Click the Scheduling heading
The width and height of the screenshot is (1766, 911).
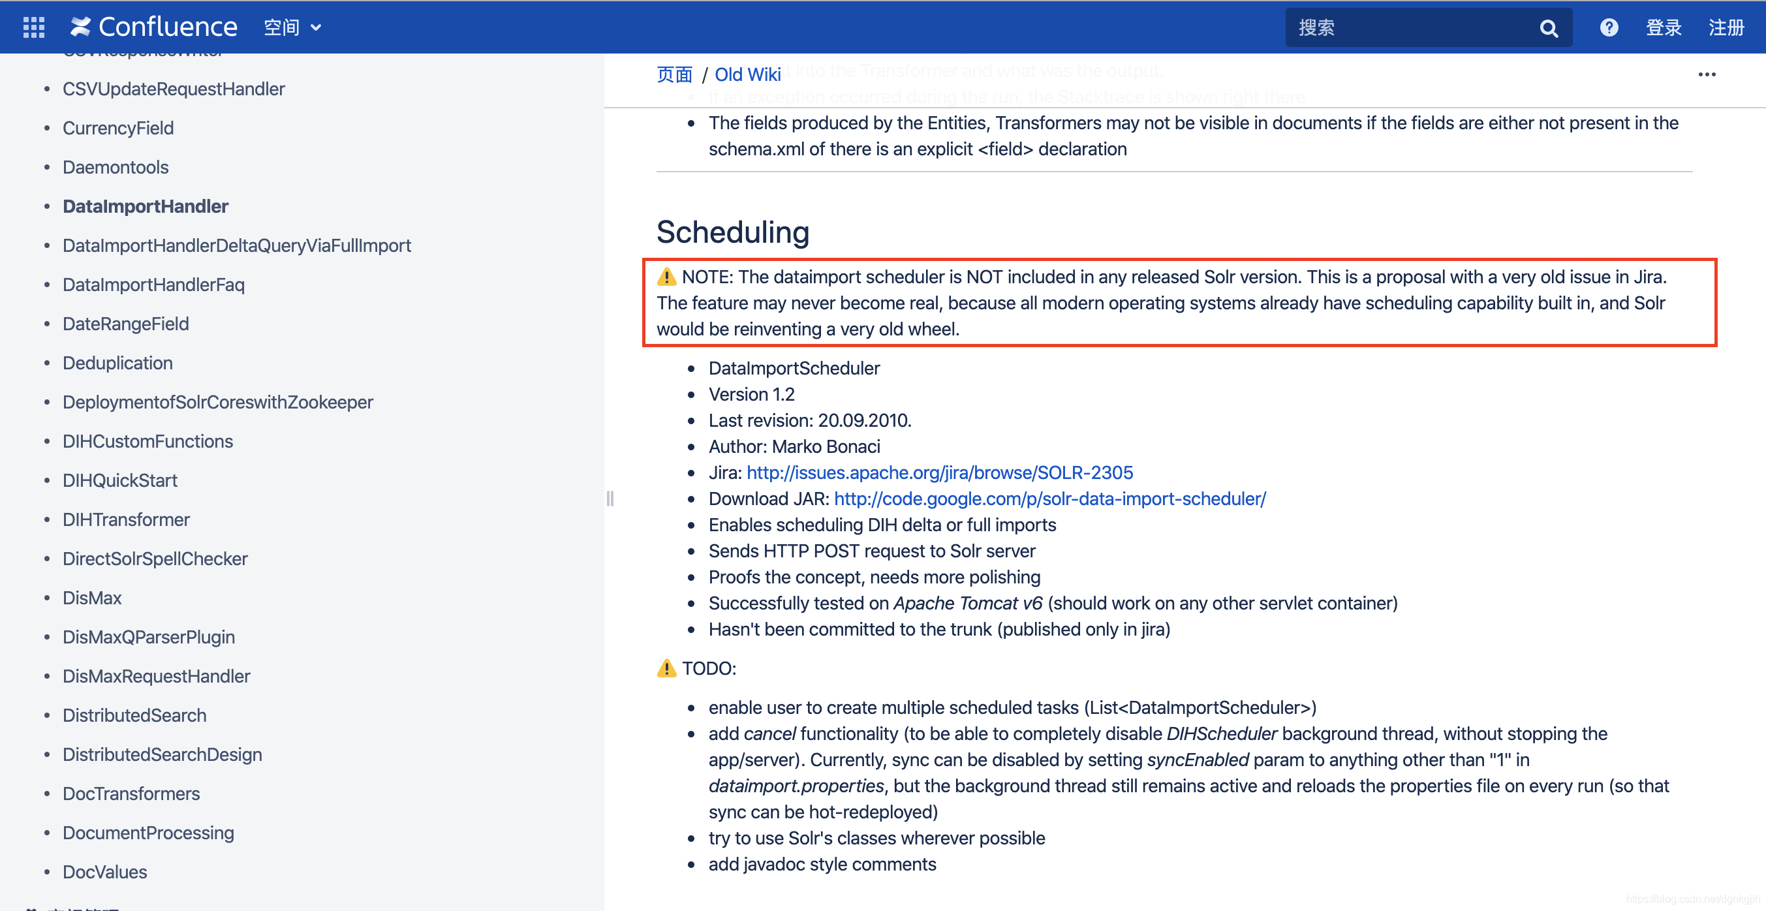coord(733,232)
